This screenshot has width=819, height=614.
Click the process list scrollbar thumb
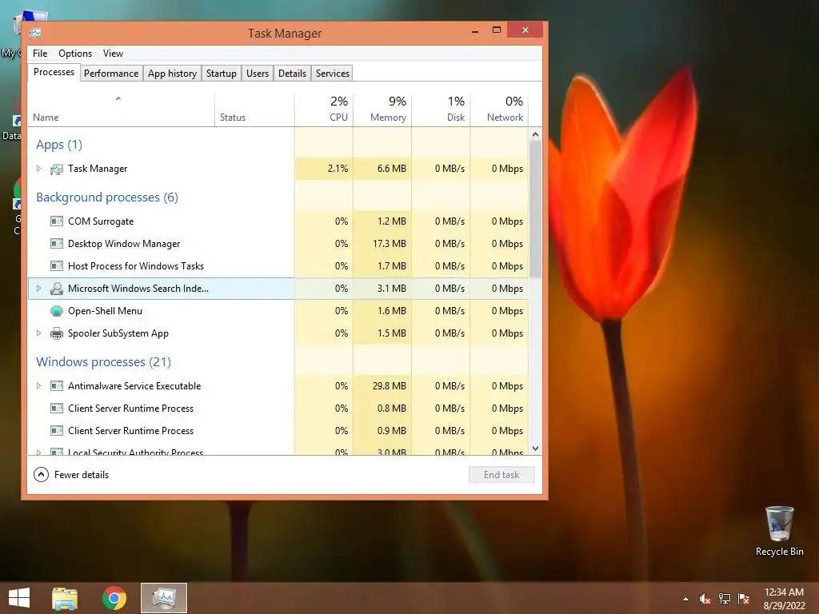coord(535,209)
